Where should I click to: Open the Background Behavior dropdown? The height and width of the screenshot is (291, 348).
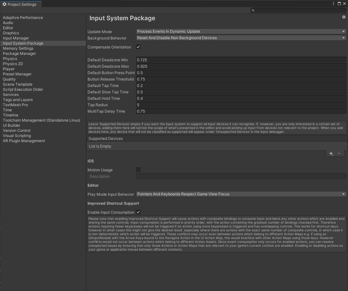[x=241, y=38]
